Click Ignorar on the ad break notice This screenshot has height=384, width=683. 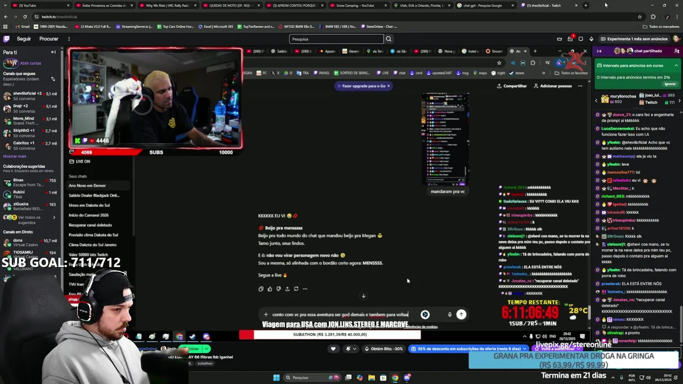(x=670, y=84)
